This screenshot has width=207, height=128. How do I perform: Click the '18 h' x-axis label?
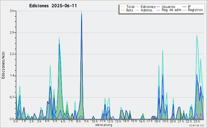(x=157, y=121)
